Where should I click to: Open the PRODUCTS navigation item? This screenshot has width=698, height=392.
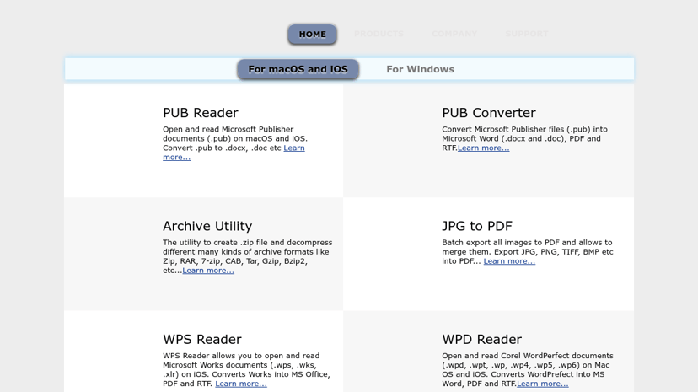click(379, 34)
